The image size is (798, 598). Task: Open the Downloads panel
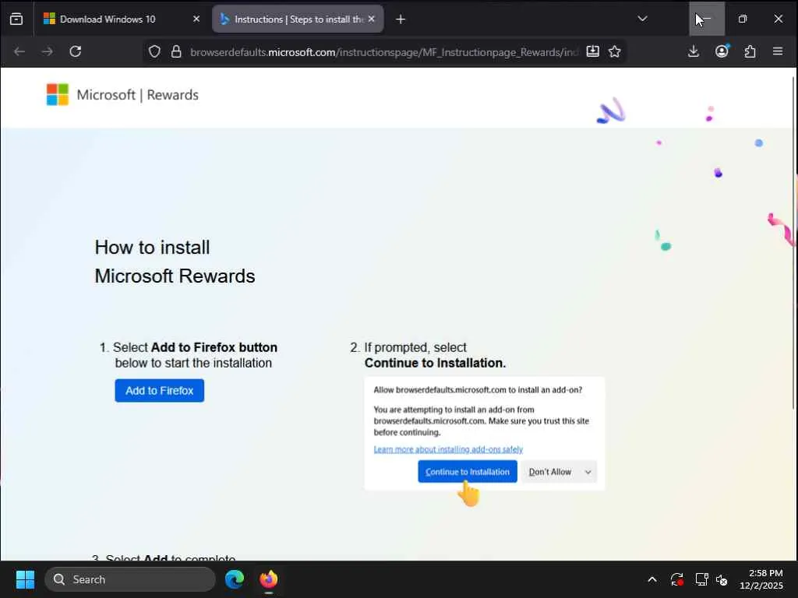click(x=693, y=51)
